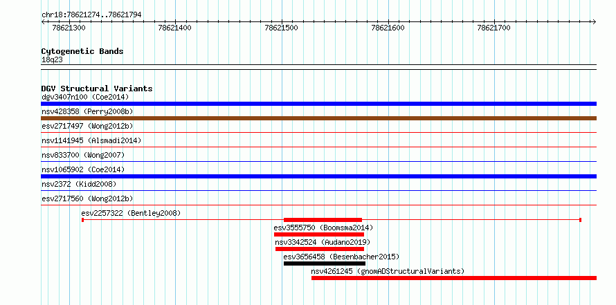Image resolution: width=616 pixels, height=305 pixels.
Task: Open nsv4261245 (gnomADStructuralVariants) label
Action: 388,271
